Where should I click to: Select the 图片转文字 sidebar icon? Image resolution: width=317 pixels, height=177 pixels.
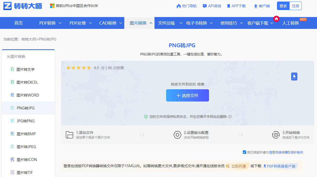click(12, 69)
